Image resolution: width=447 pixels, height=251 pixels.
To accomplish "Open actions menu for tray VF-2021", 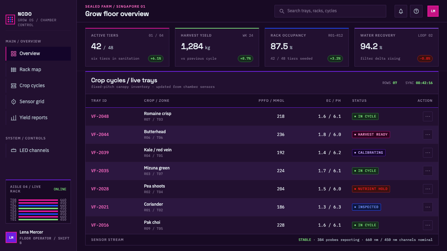I will (x=428, y=207).
